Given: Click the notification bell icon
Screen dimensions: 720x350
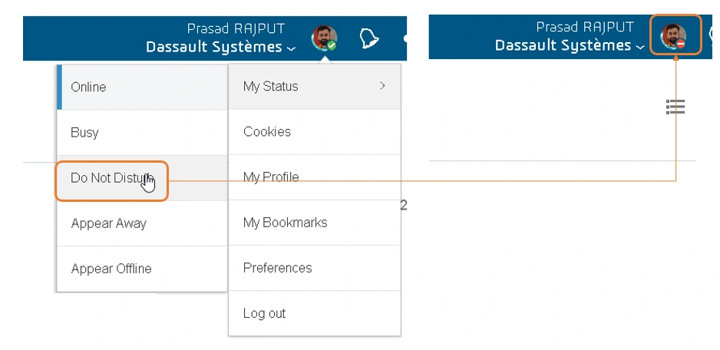Looking at the screenshot, I should coord(370,38).
